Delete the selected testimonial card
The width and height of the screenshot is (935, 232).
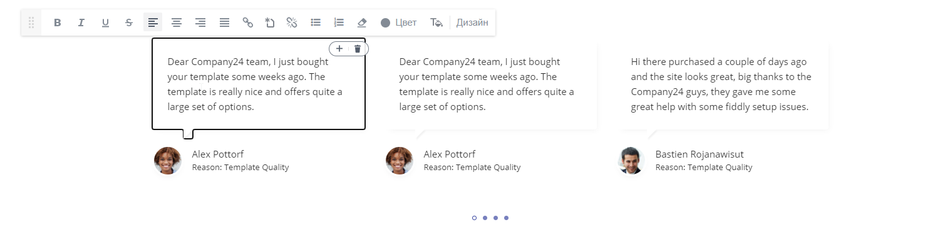pyautogui.click(x=358, y=49)
